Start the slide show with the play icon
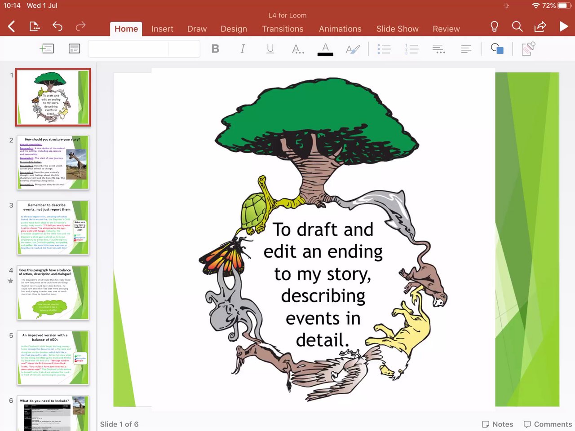The image size is (575, 431). coord(563,26)
